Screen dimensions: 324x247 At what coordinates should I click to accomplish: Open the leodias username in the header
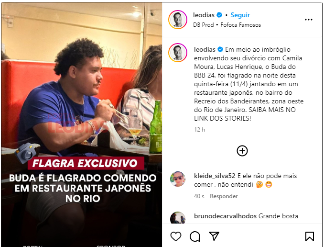[204, 15]
